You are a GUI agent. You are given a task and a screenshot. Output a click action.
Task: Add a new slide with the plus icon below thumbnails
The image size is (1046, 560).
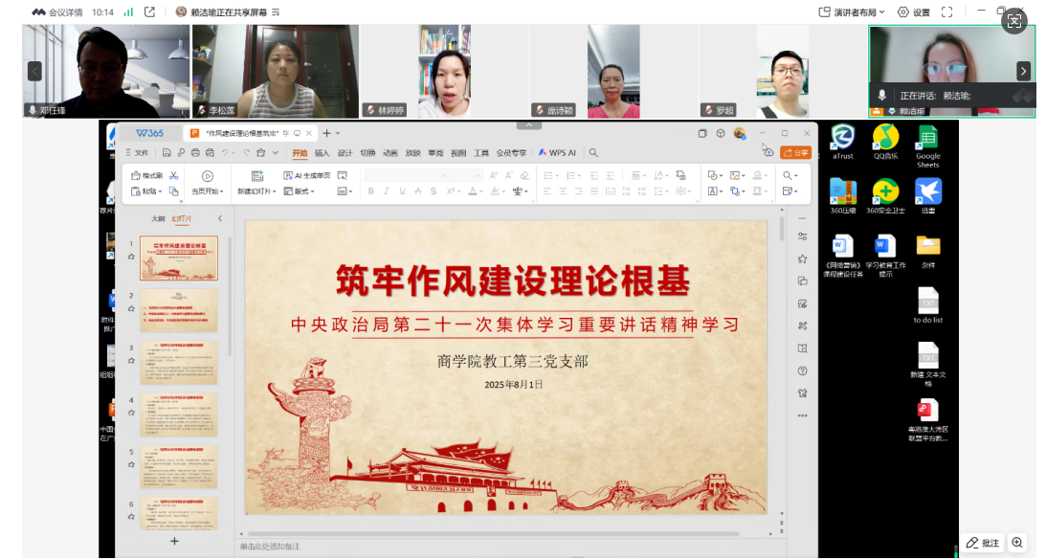(x=174, y=541)
